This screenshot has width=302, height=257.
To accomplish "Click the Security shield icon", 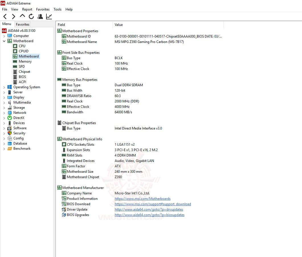I will 10,133.
